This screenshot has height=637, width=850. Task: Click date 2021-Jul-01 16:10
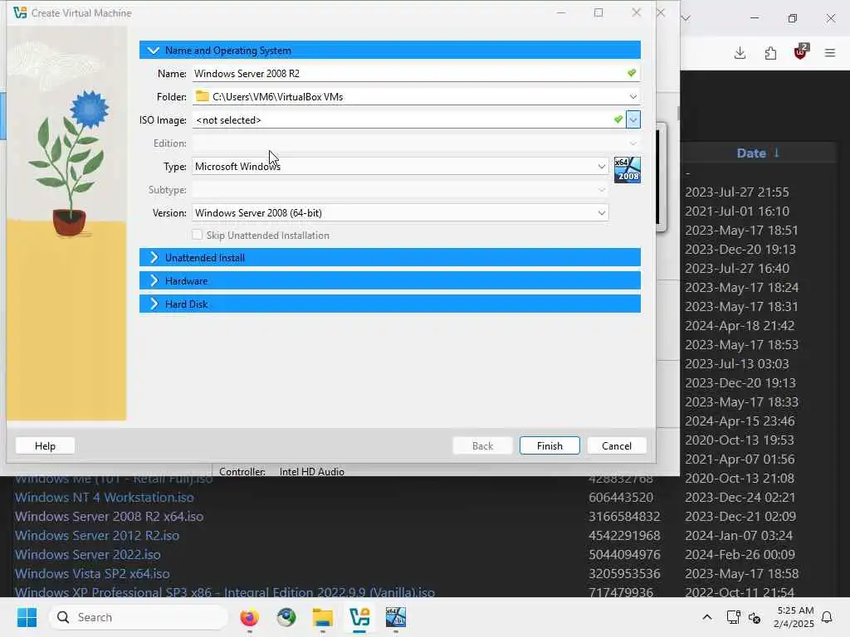tap(737, 211)
